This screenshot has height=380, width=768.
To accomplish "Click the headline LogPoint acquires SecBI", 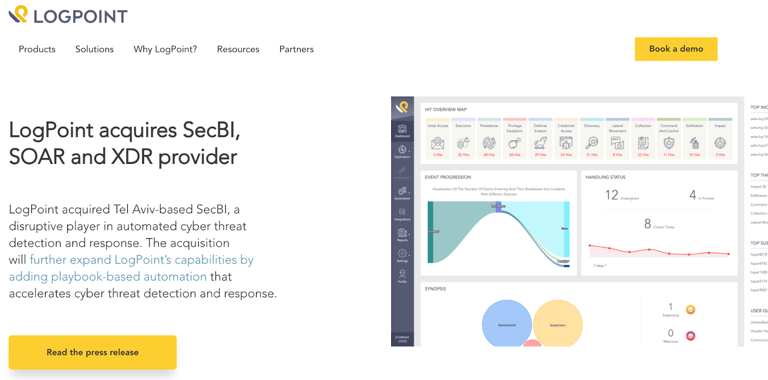I will pyautogui.click(x=125, y=143).
